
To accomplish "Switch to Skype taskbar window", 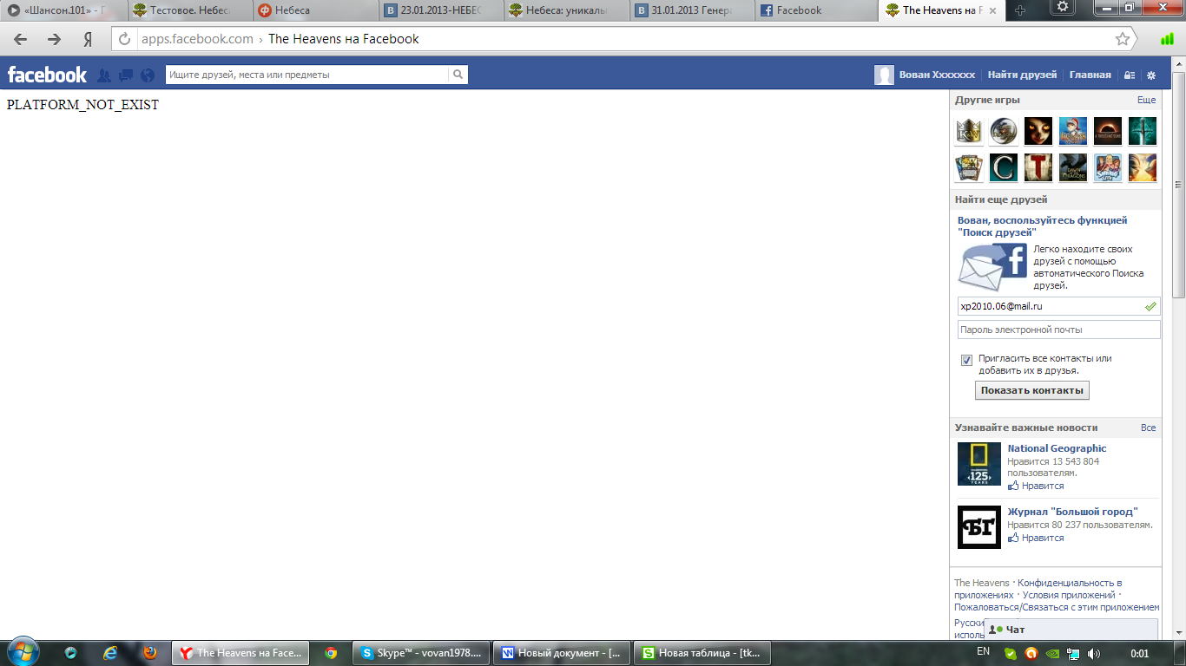I will pos(420,653).
